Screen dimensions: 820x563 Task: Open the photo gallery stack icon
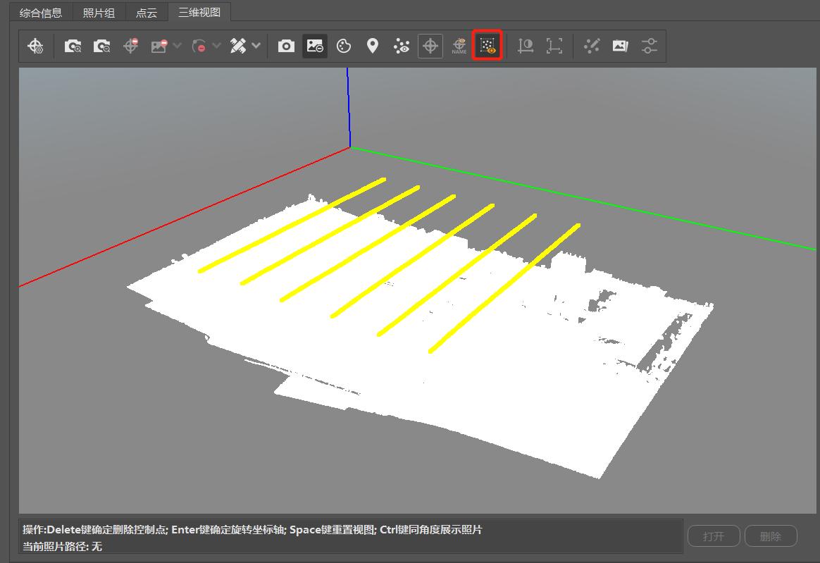pos(620,46)
